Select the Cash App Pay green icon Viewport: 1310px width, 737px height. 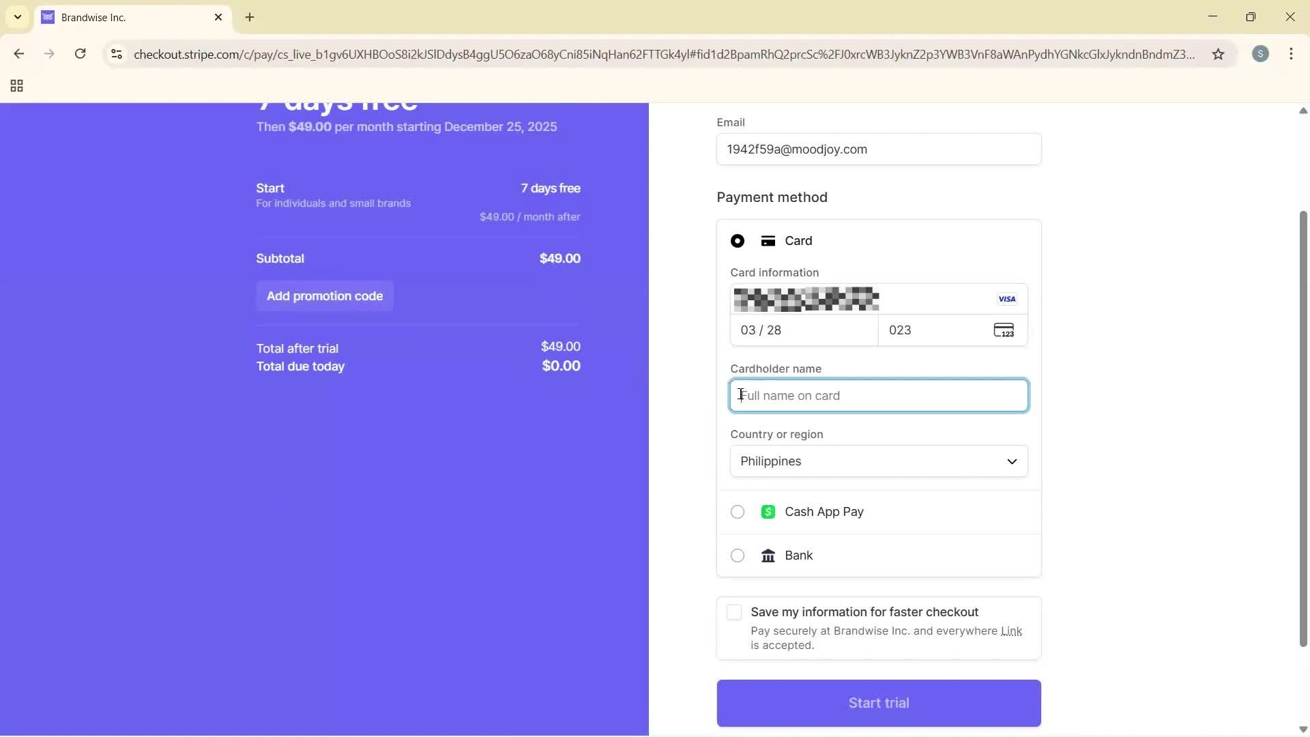click(769, 511)
